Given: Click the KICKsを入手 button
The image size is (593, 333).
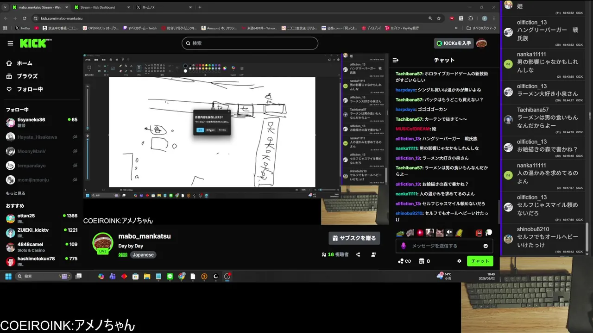Looking at the screenshot, I should 454,43.
